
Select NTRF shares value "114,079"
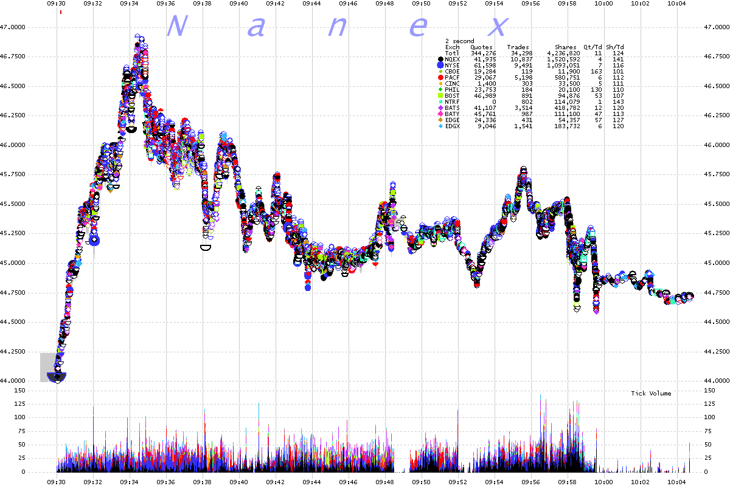[x=568, y=101]
